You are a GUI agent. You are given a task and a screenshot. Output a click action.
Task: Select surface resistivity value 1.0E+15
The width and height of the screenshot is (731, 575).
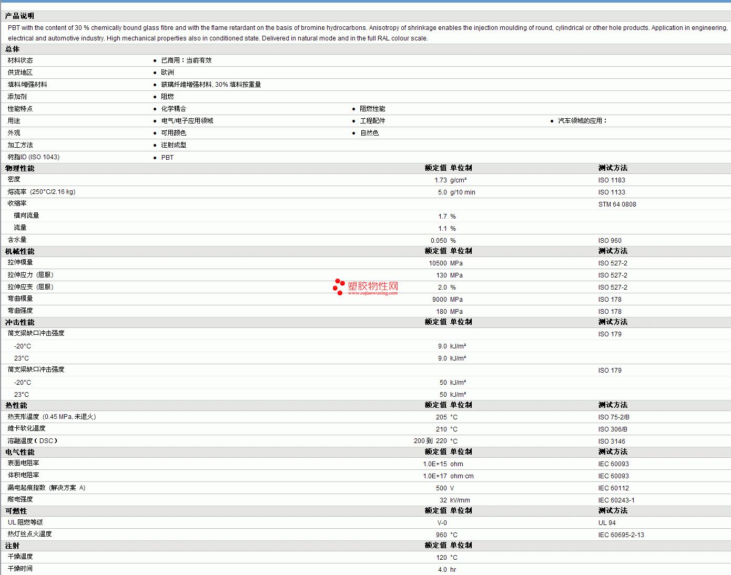435,464
